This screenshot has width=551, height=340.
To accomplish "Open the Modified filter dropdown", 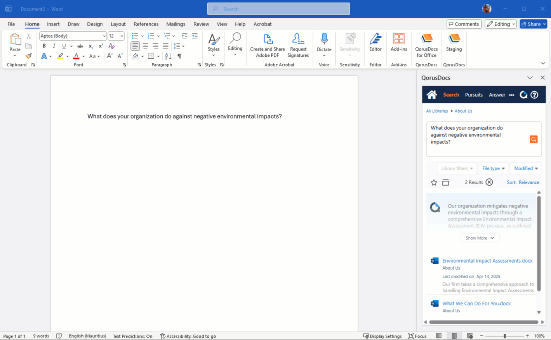I will tap(526, 168).
